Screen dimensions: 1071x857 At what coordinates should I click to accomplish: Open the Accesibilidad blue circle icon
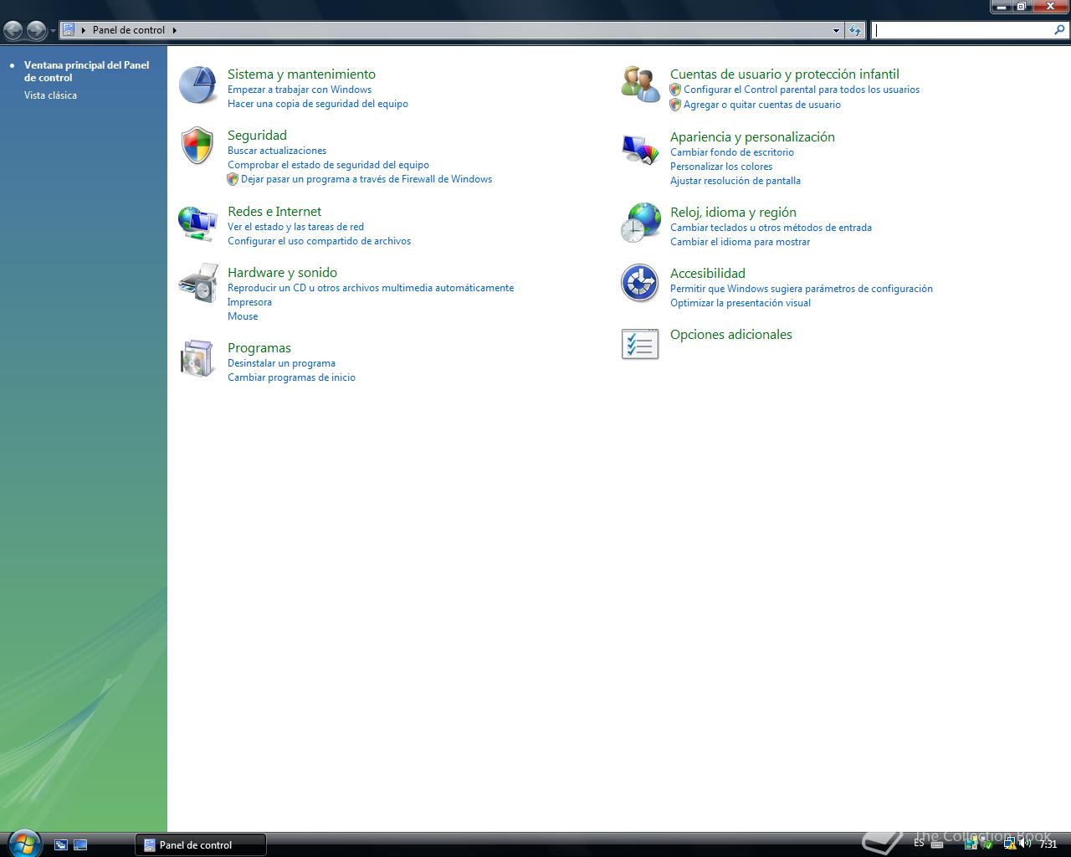pyautogui.click(x=640, y=283)
